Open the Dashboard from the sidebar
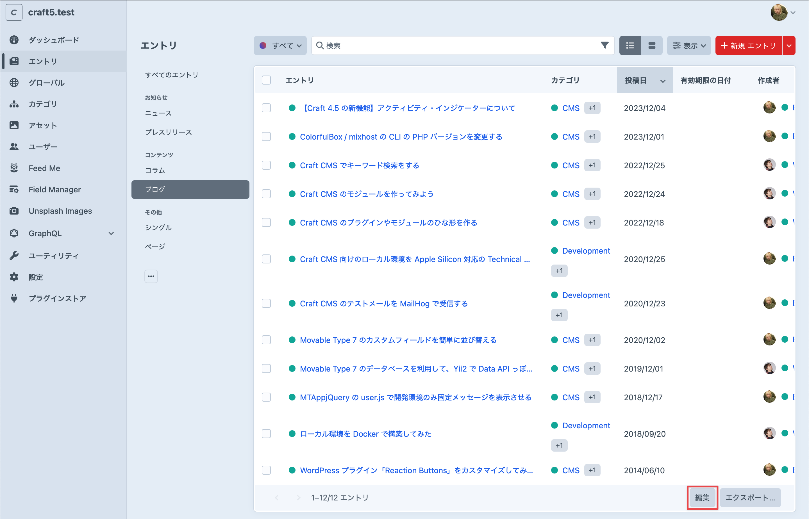The height and width of the screenshot is (519, 809). click(14, 40)
